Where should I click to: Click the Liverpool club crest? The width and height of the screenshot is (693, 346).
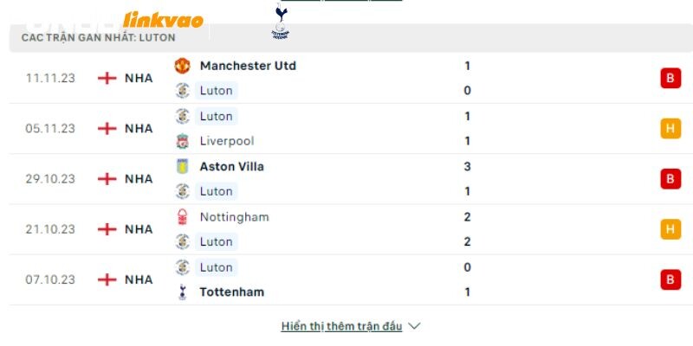pos(182,141)
